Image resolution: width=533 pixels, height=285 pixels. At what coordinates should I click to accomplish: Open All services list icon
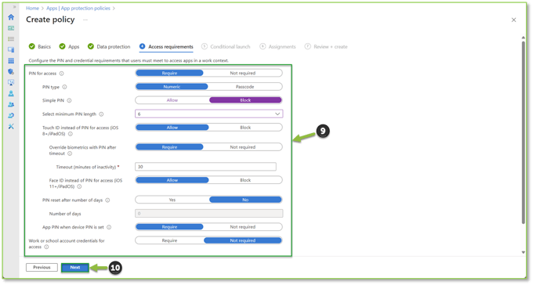click(x=11, y=39)
